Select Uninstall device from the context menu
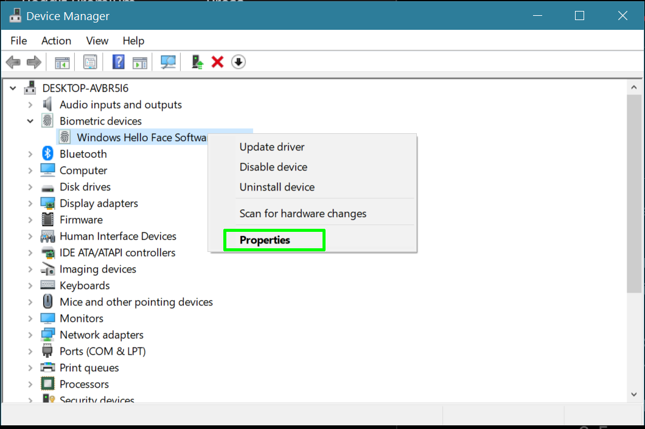The image size is (645, 429). tap(277, 187)
